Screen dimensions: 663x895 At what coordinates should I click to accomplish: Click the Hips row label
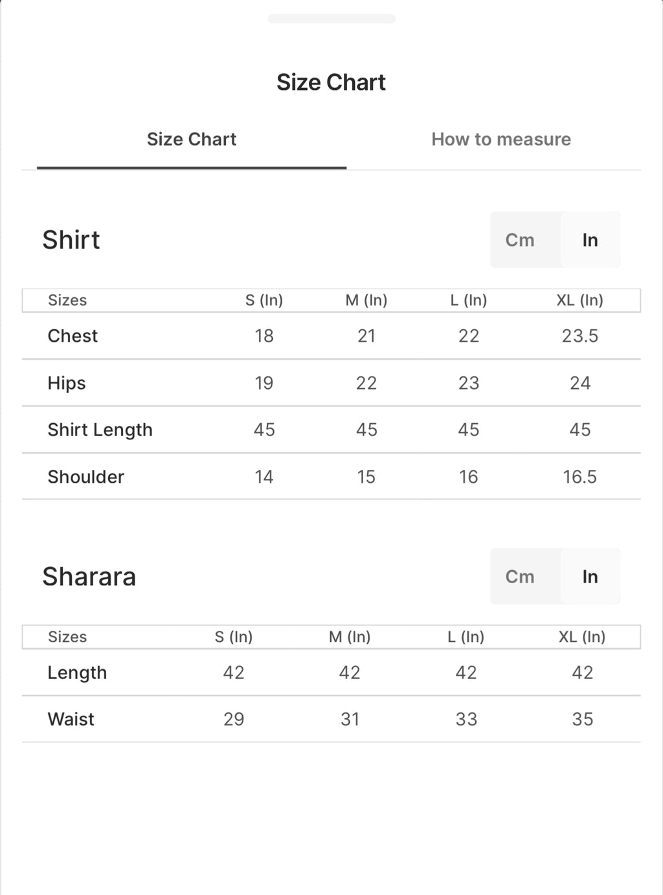click(x=67, y=383)
